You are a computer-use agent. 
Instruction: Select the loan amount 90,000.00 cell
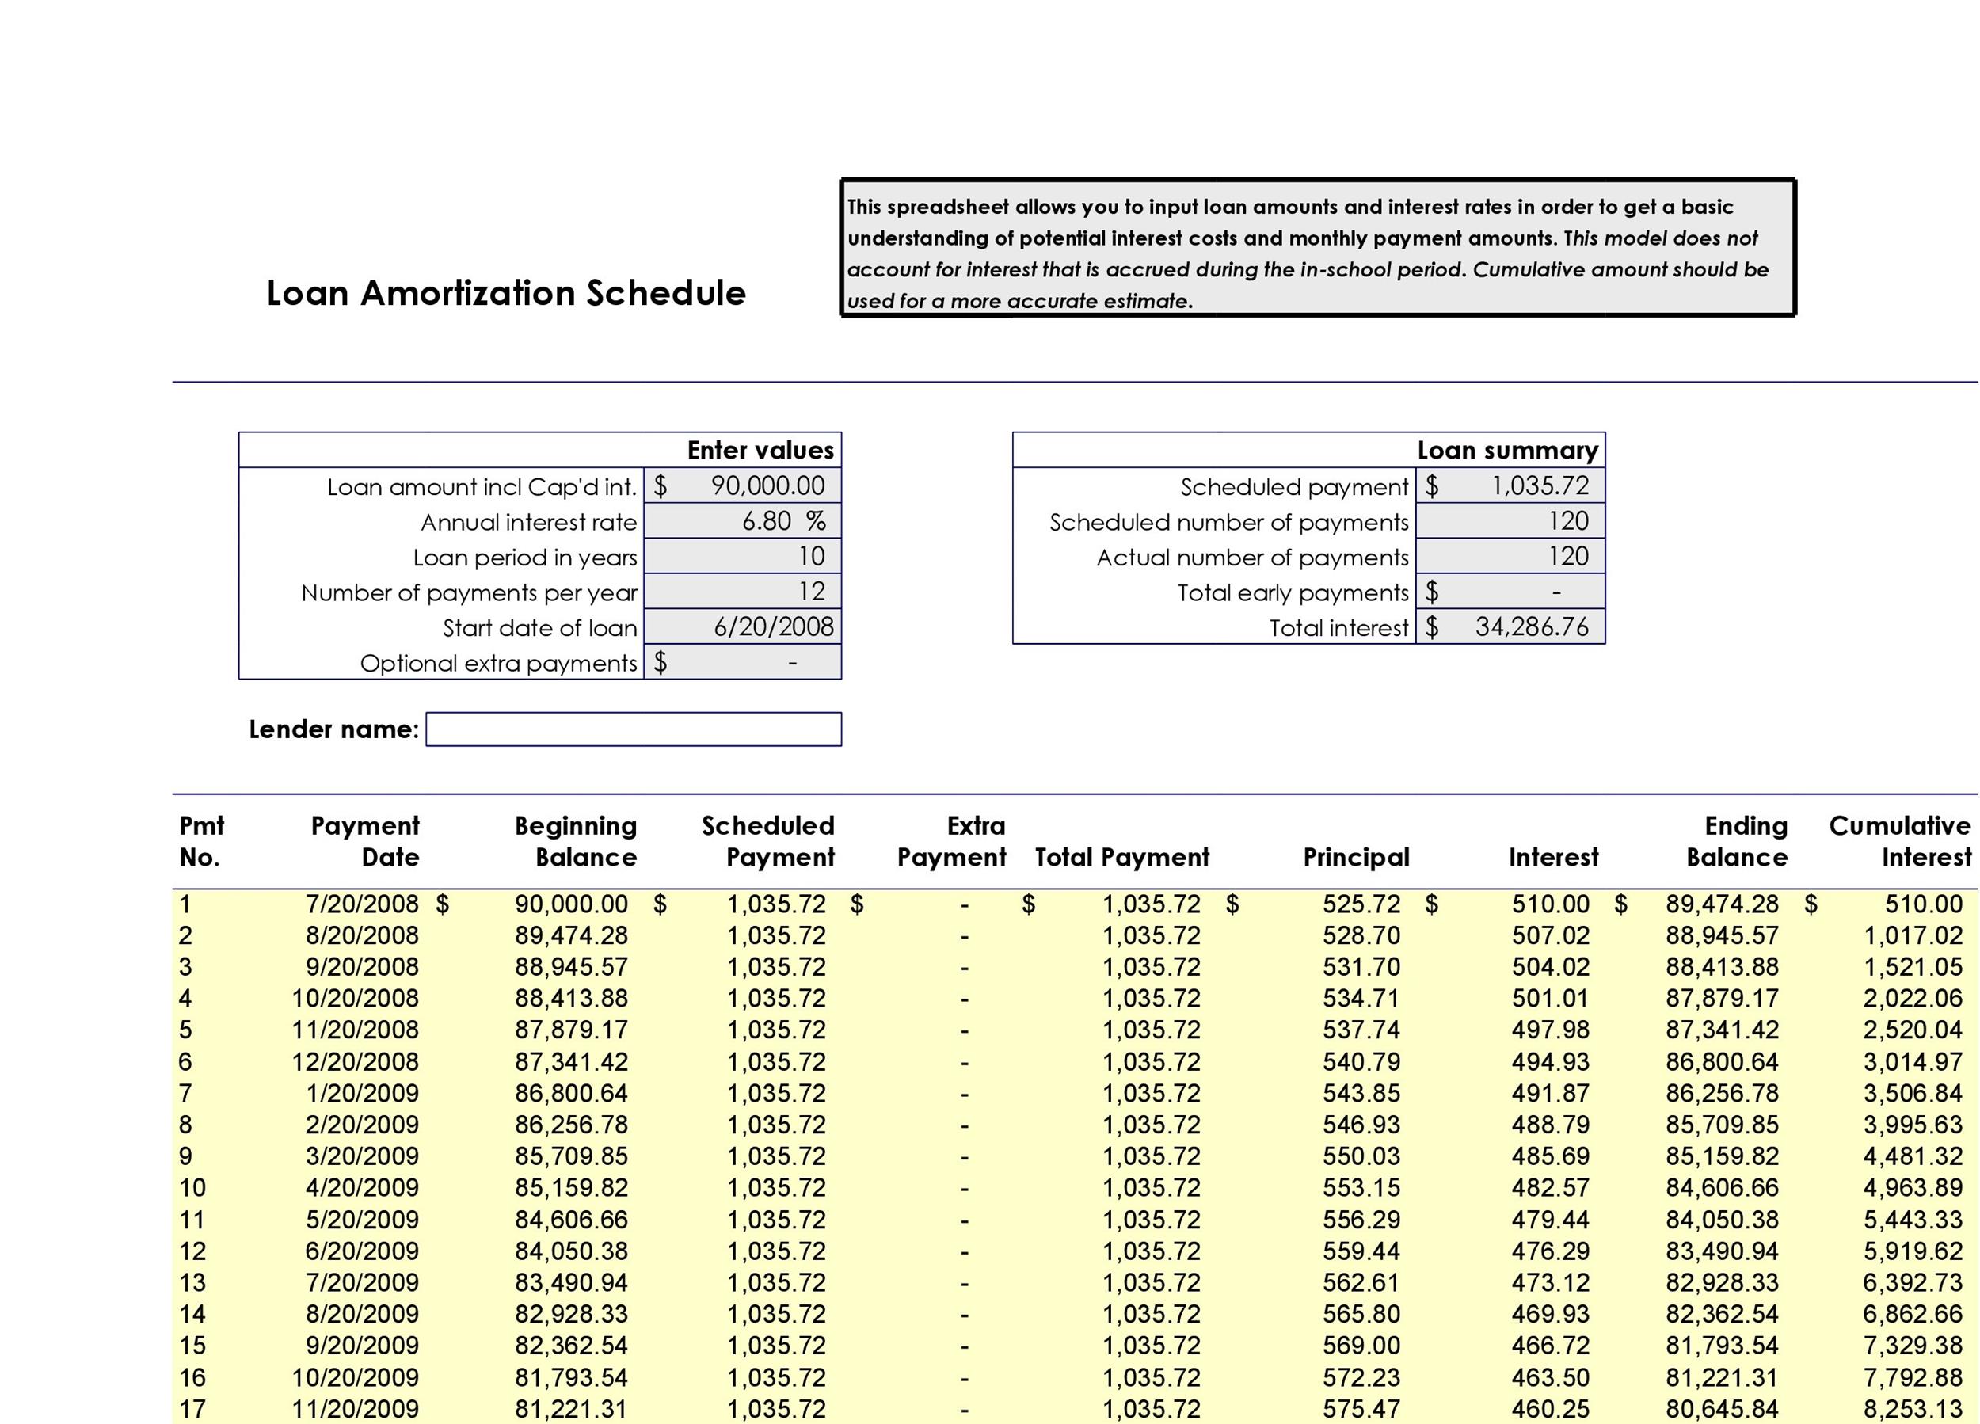(743, 485)
